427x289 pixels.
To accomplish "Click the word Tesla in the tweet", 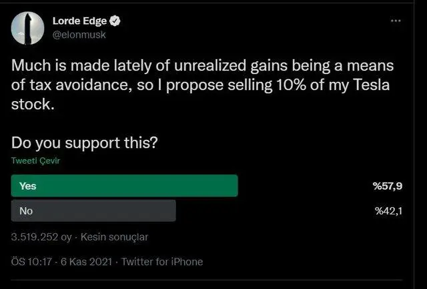I will [371, 85].
